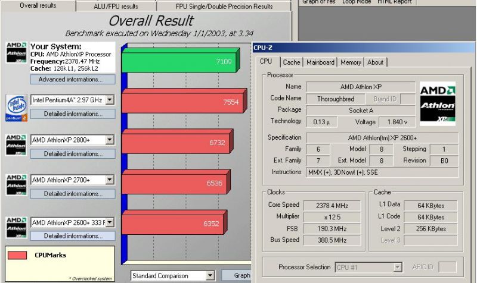Viewport: 477px width, 283px height.
Task: Open the AMD AthlonXP 2600+ 333 dropdown
Action: tap(110, 222)
